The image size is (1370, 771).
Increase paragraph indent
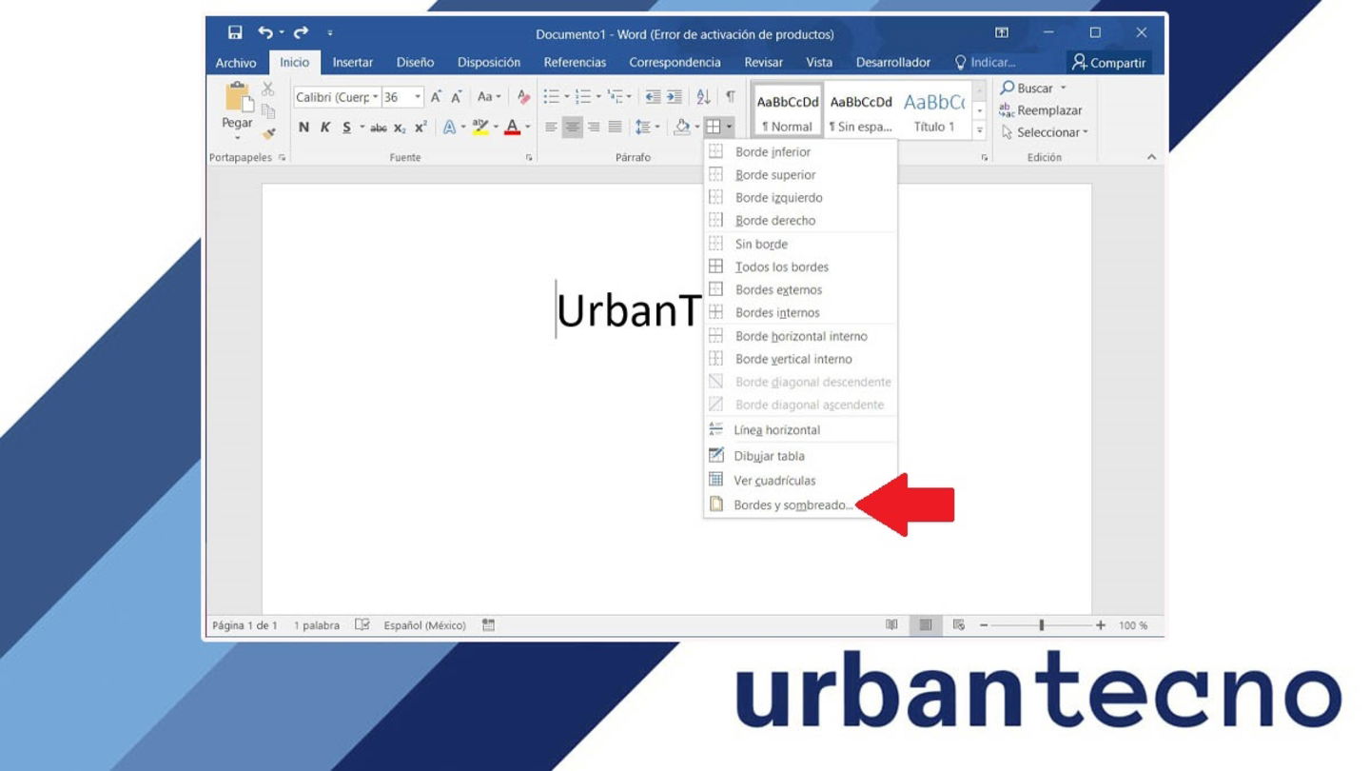[674, 97]
